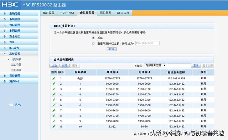The image size is (228, 140).
Task: Click the 服务名称 column header
Action: [x=81, y=72]
